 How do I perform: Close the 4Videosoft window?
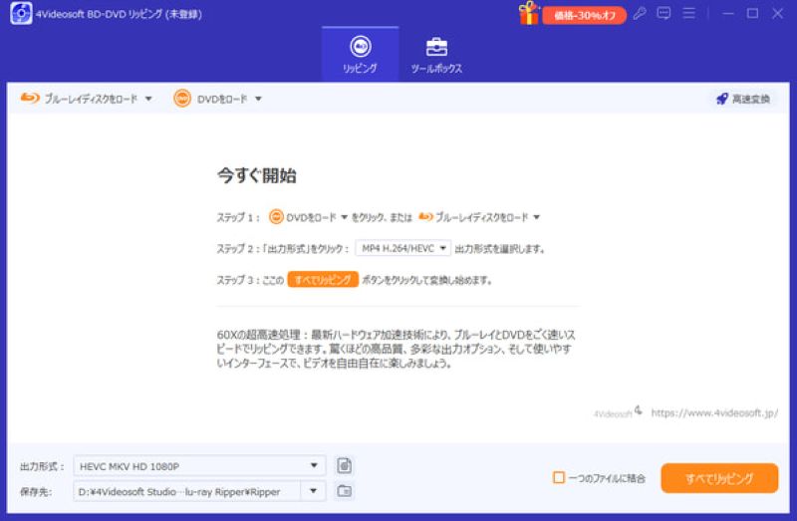(x=778, y=14)
